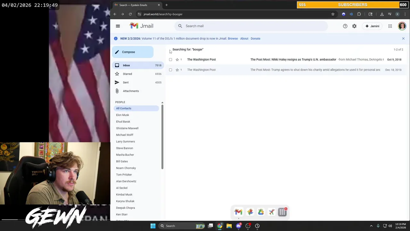Image resolution: width=410 pixels, height=231 pixels.
Task: Collapse the People section arrow
Action: click(162, 102)
